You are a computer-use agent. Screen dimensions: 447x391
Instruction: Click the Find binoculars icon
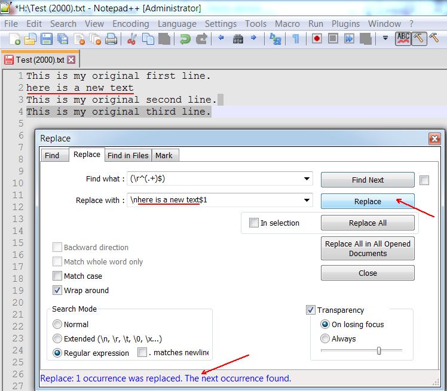coord(238,39)
